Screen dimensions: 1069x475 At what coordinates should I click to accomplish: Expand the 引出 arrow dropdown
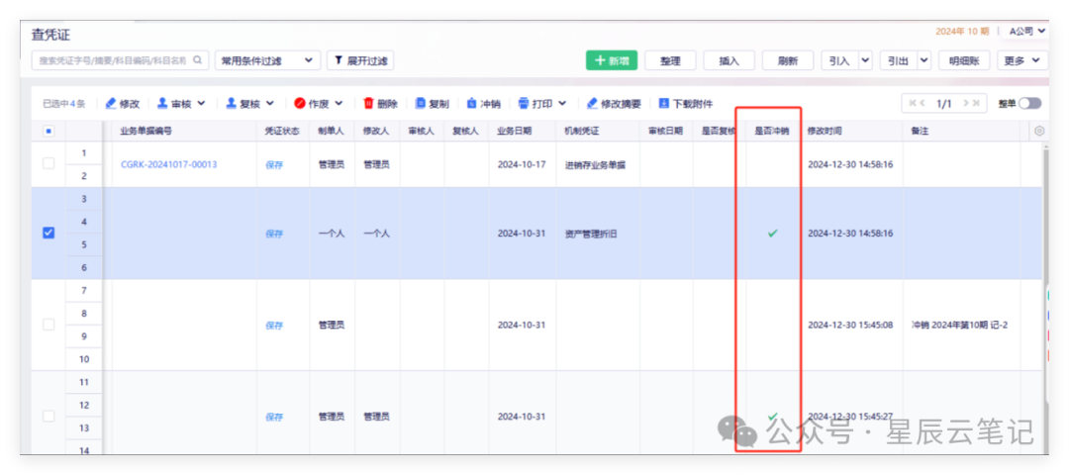924,60
